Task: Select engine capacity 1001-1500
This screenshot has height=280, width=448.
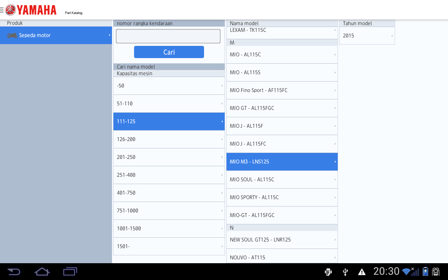Action: tap(169, 229)
